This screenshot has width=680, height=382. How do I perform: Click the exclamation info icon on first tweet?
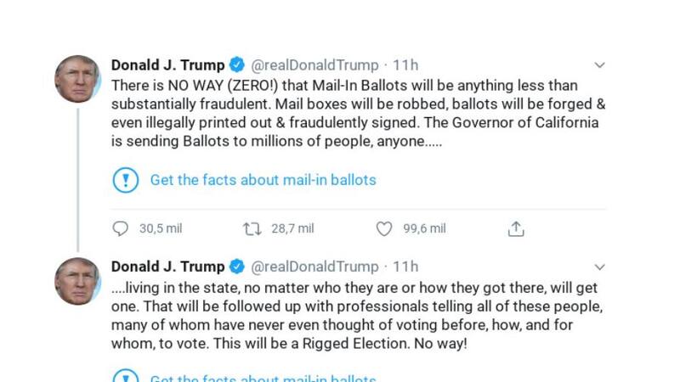coord(125,180)
